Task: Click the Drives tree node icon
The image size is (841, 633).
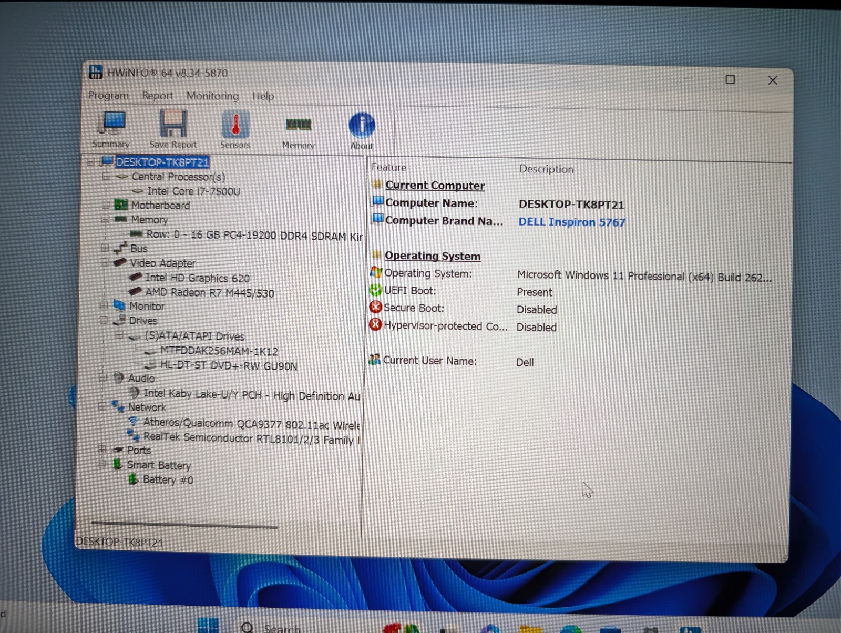Action: click(119, 320)
